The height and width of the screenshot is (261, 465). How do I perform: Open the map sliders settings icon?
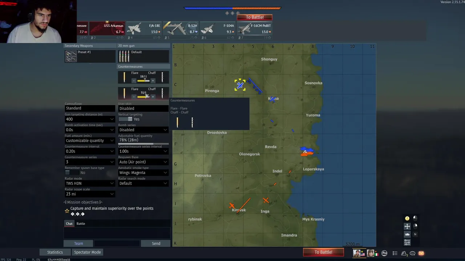click(x=407, y=242)
